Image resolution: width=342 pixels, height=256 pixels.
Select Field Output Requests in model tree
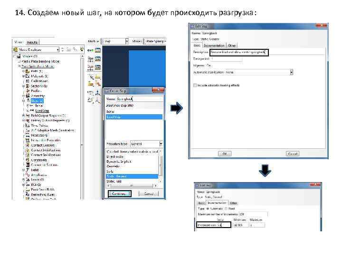pos(48,116)
